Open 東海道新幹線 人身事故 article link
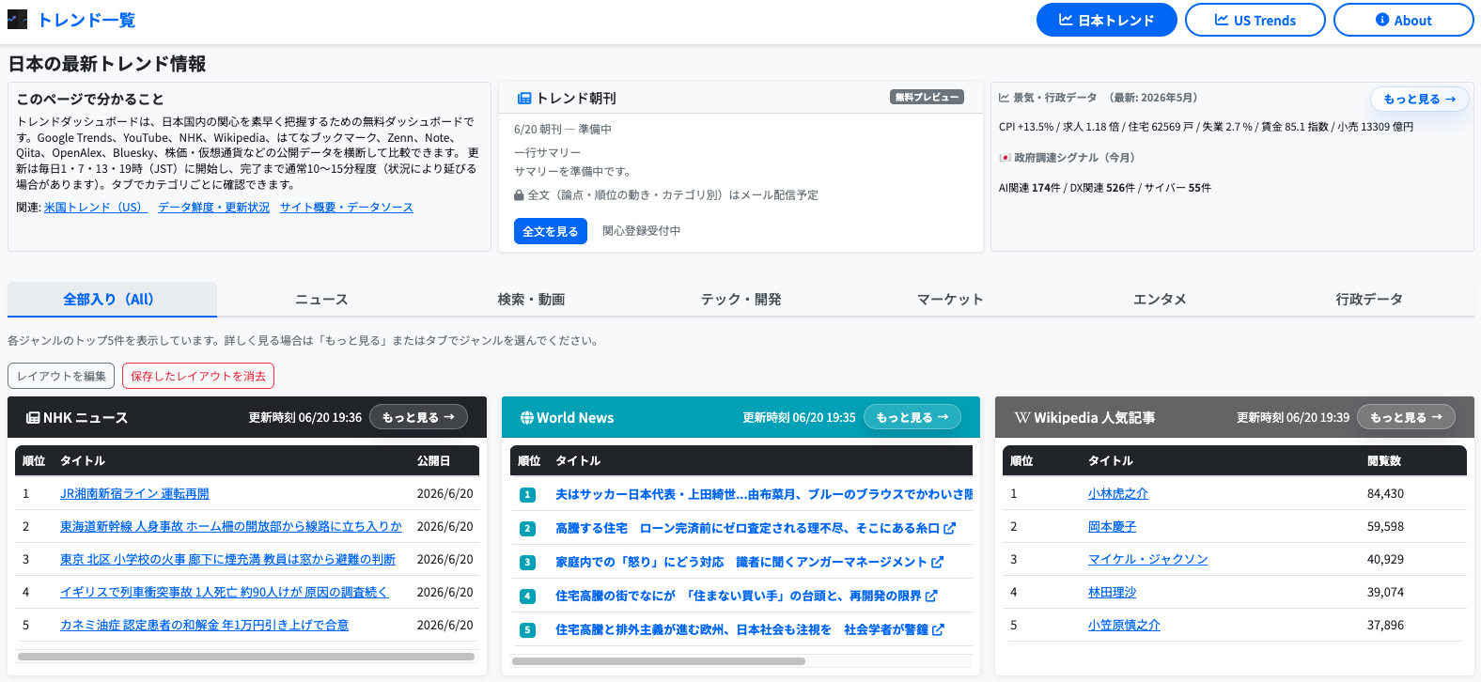 coord(231,527)
